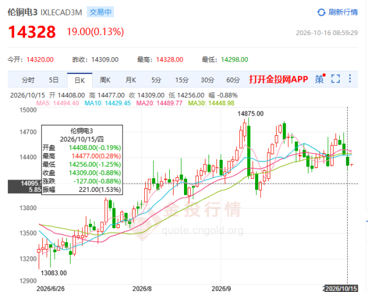Click the 最高 value 14328.00
Screen dimensions: 368x292
click(x=170, y=60)
